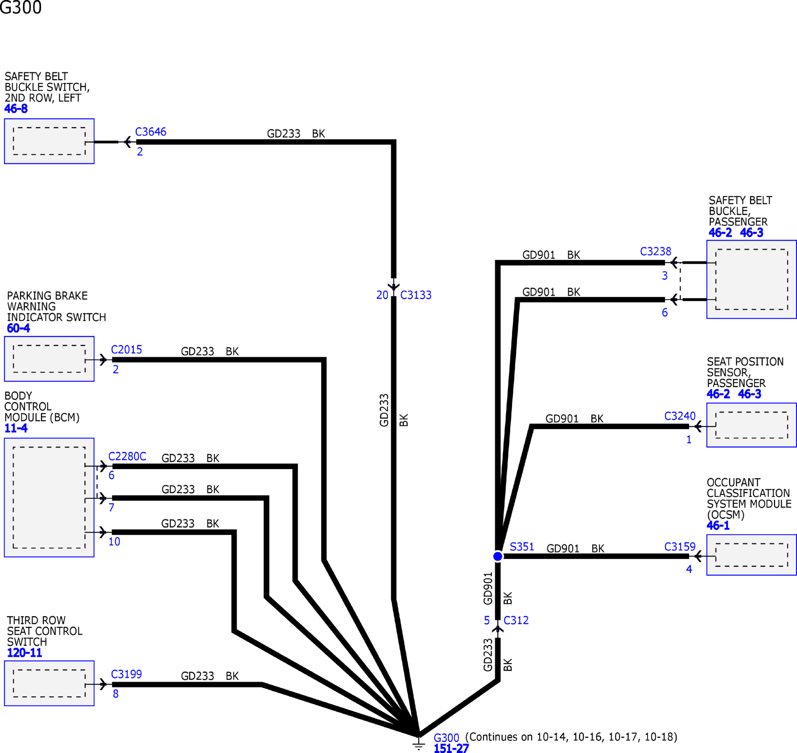Viewport: 797px width, 753px height.
Task: Open connector C3646 link
Action: click(x=150, y=132)
